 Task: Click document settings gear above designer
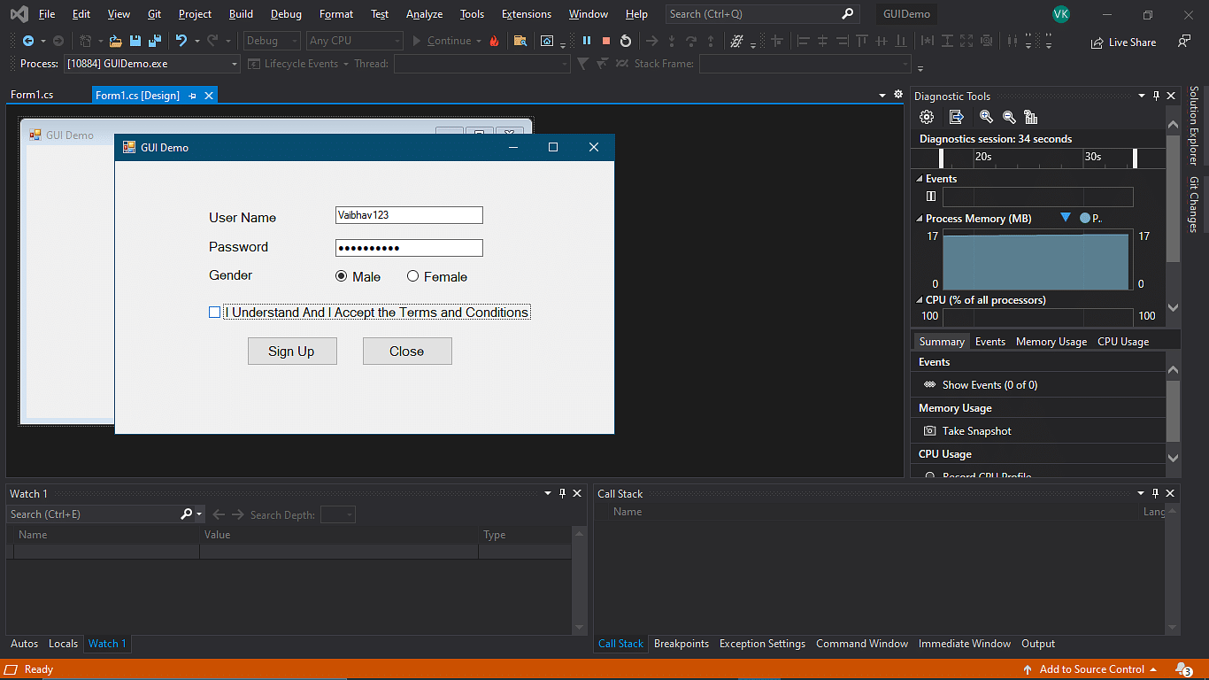click(898, 95)
